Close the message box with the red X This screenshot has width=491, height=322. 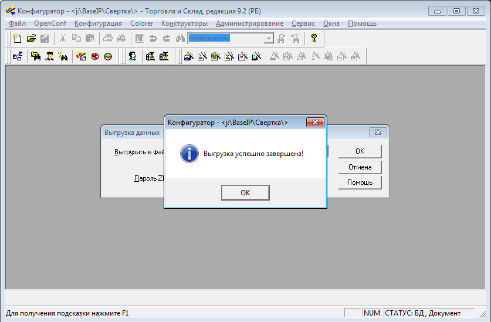[x=316, y=123]
